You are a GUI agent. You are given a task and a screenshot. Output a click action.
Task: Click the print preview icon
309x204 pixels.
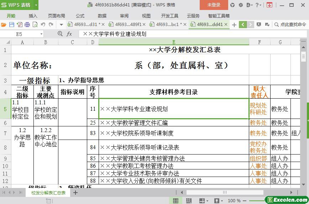(35, 25)
